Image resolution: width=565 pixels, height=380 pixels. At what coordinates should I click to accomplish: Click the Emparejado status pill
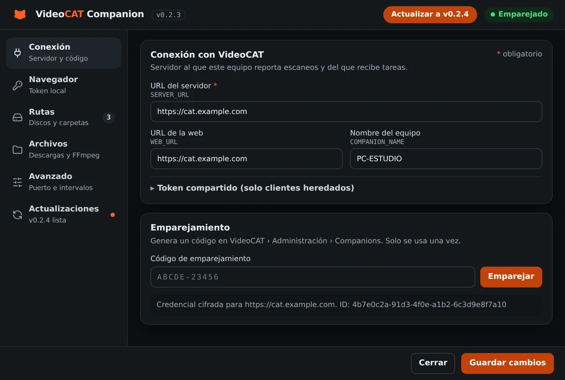pos(519,15)
